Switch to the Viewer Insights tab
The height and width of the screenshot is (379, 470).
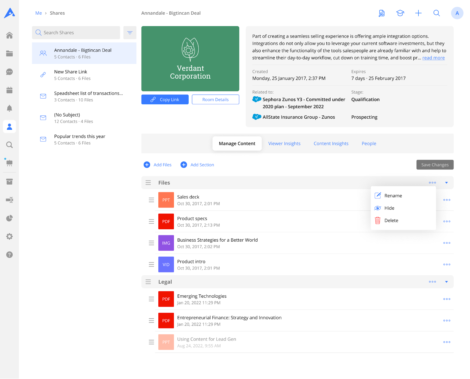284,144
